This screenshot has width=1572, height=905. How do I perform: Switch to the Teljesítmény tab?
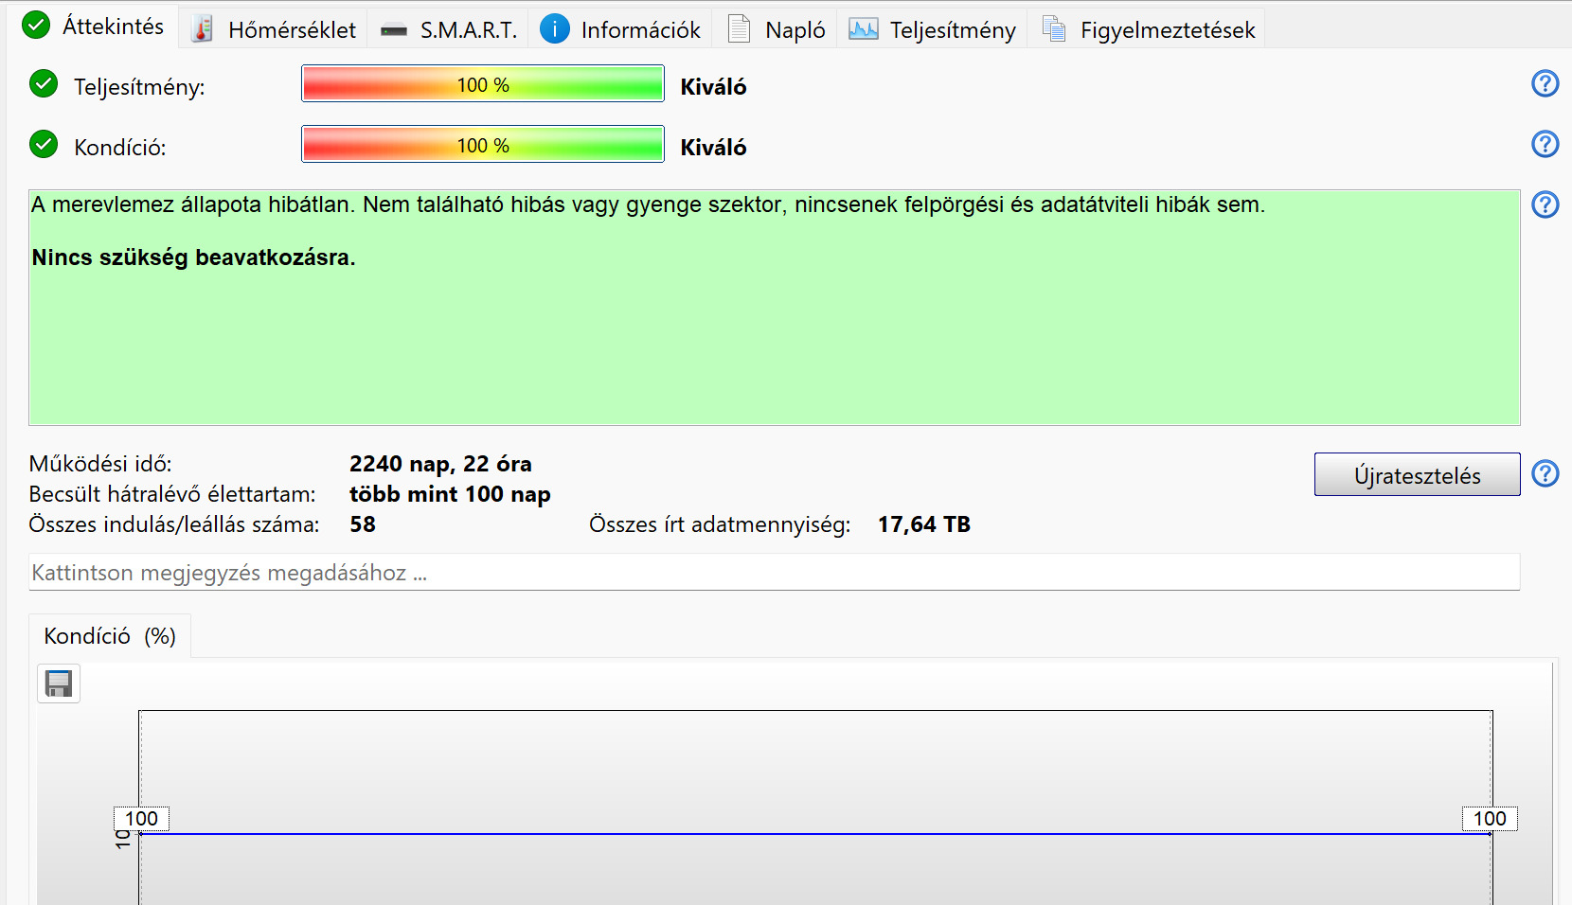[932, 29]
